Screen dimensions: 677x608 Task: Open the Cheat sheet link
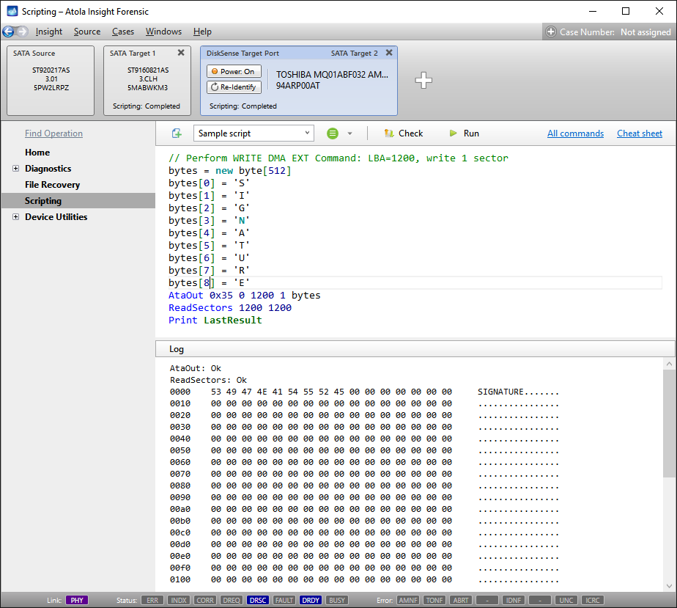[640, 133]
